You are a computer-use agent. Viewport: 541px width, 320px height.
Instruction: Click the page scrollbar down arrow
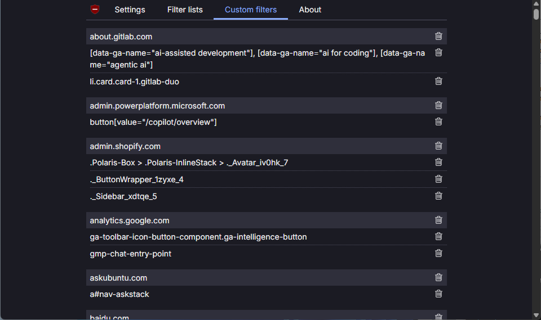pos(536,316)
